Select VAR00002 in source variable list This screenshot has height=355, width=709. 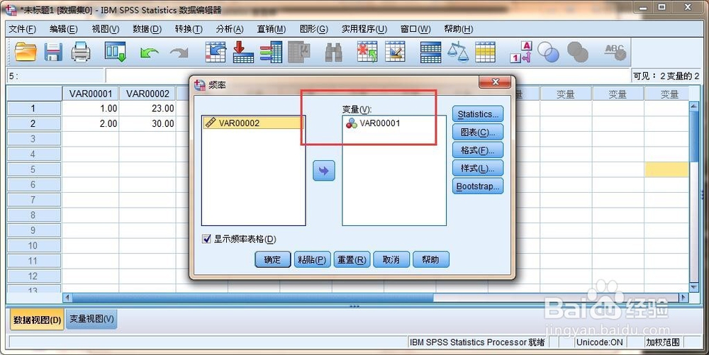coord(253,123)
